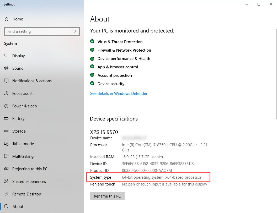Click the About info icon

(6, 206)
